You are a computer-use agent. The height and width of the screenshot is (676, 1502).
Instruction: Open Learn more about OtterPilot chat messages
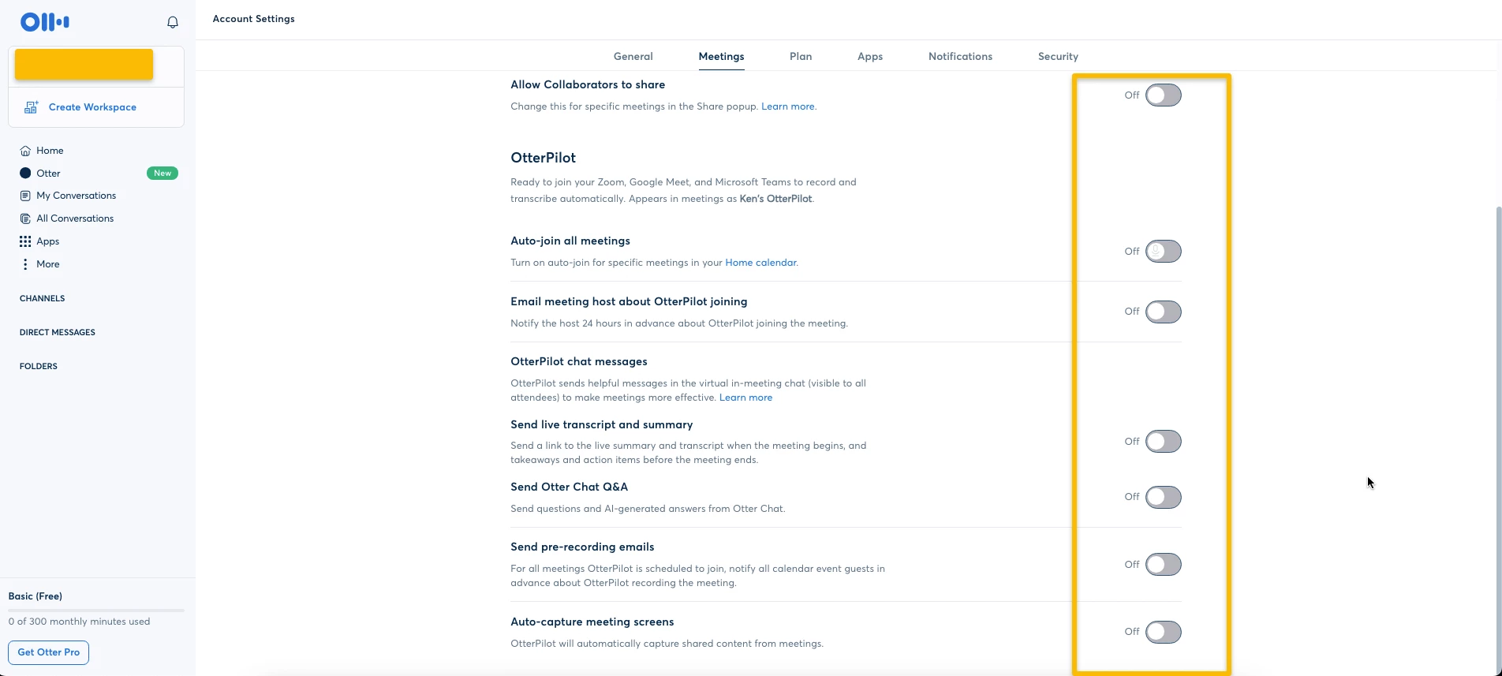pyautogui.click(x=745, y=398)
